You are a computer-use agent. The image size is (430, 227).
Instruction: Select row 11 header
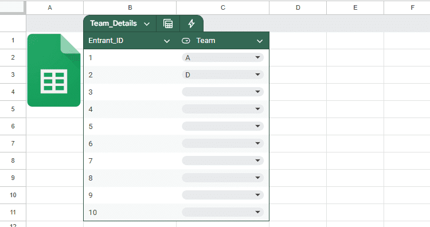tap(13, 212)
